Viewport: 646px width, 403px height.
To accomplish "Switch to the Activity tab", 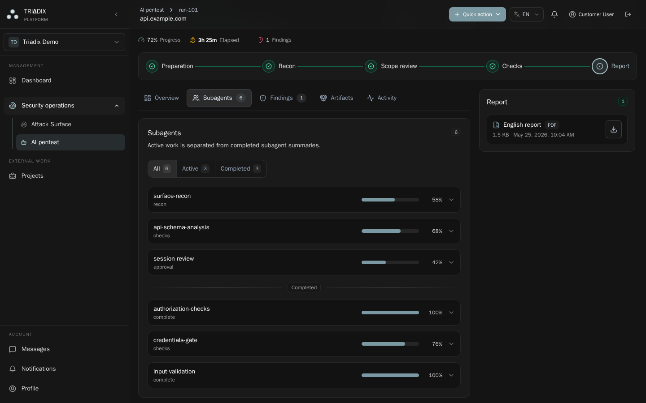I will pyautogui.click(x=382, y=98).
